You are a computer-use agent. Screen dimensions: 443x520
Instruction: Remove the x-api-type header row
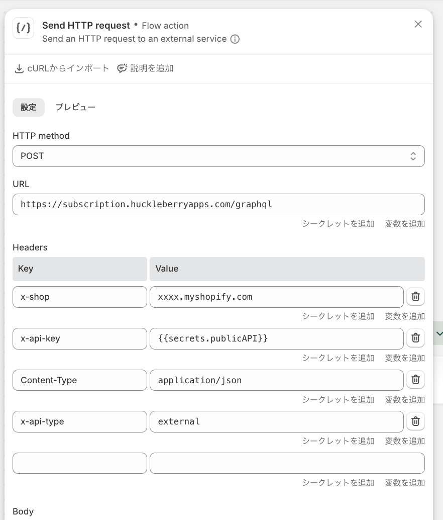tap(415, 421)
